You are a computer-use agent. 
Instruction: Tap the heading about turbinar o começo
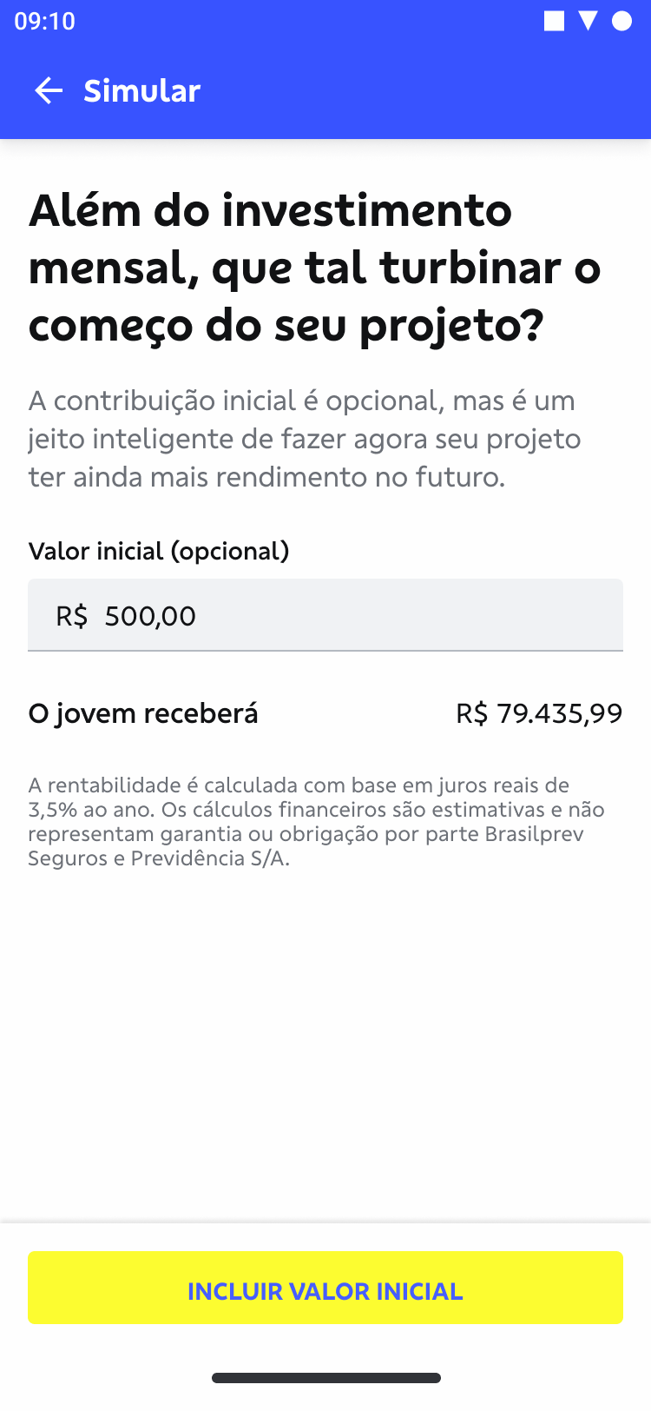point(314,268)
